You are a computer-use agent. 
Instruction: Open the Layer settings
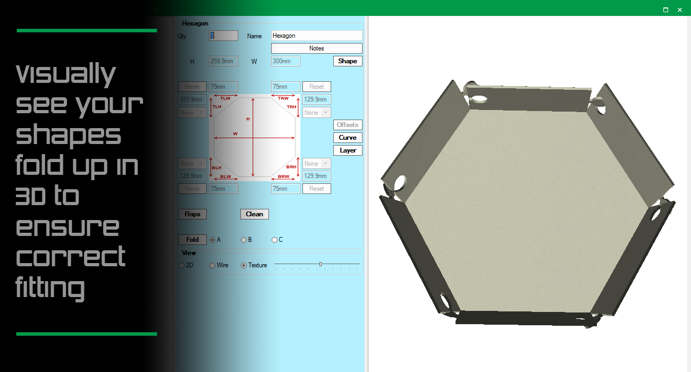tap(348, 150)
